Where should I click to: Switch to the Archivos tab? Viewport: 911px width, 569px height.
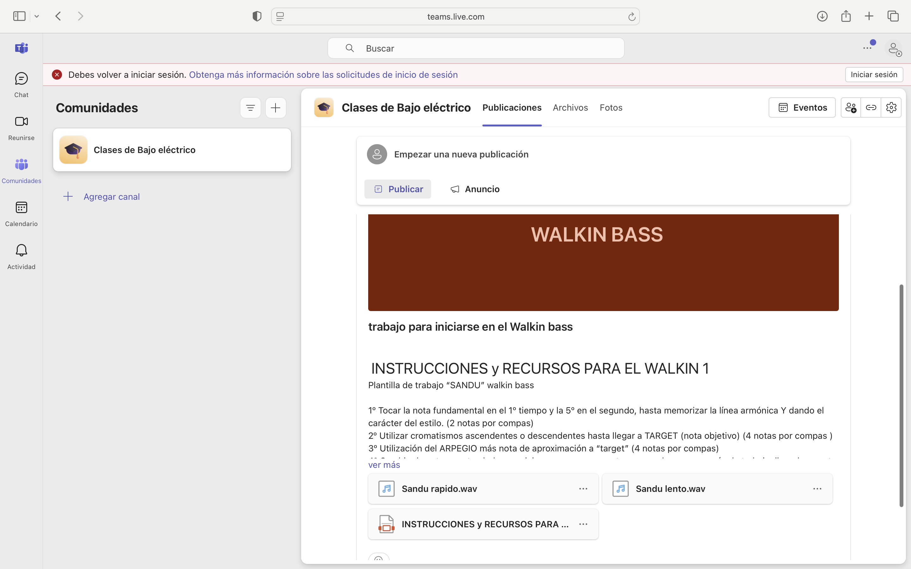570,107
